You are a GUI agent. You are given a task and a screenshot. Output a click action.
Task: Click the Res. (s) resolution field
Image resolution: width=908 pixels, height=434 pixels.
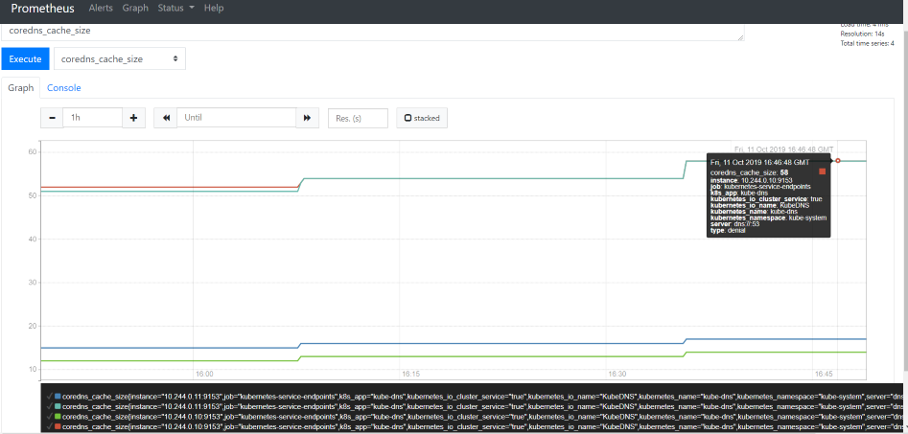pyautogui.click(x=358, y=118)
